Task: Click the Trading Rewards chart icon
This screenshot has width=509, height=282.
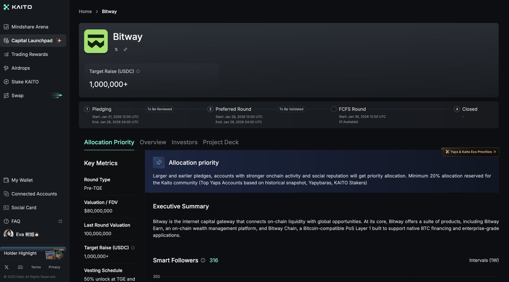Action: (6, 54)
